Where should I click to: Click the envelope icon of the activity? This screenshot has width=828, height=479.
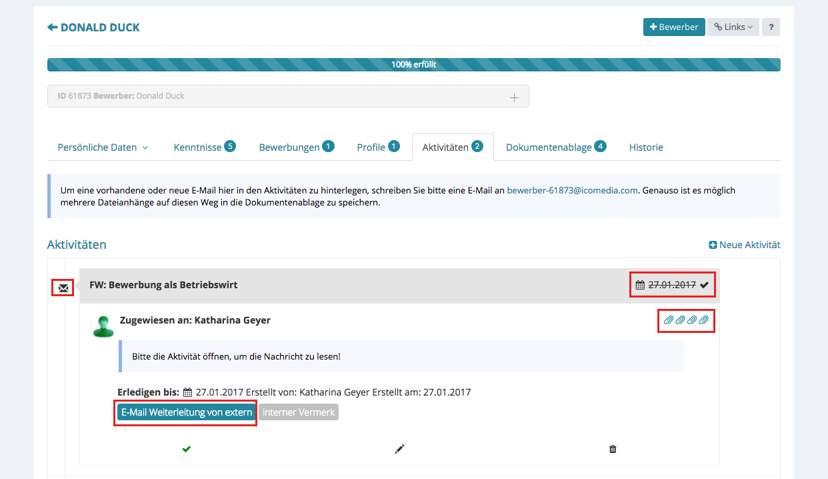point(63,288)
